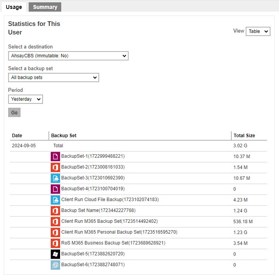The height and width of the screenshot is (279, 279).
Task: Click the size value 0 for BackupSet-4
Action: pyautogui.click(x=234, y=189)
